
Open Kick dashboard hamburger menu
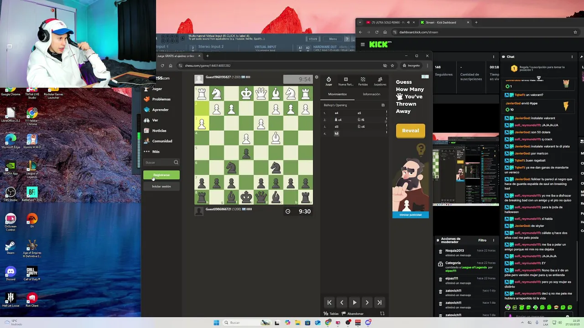pos(363,44)
